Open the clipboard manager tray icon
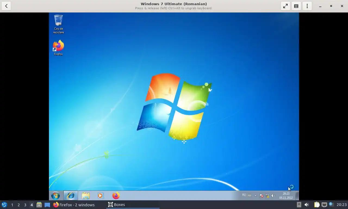 pos(317,205)
